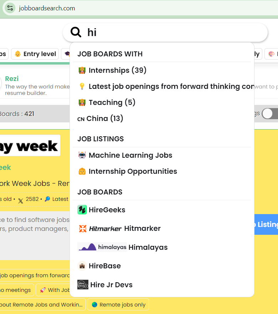Image resolution: width=278 pixels, height=314 pixels.
Task: Click the blue Listing button
Action: (266, 224)
